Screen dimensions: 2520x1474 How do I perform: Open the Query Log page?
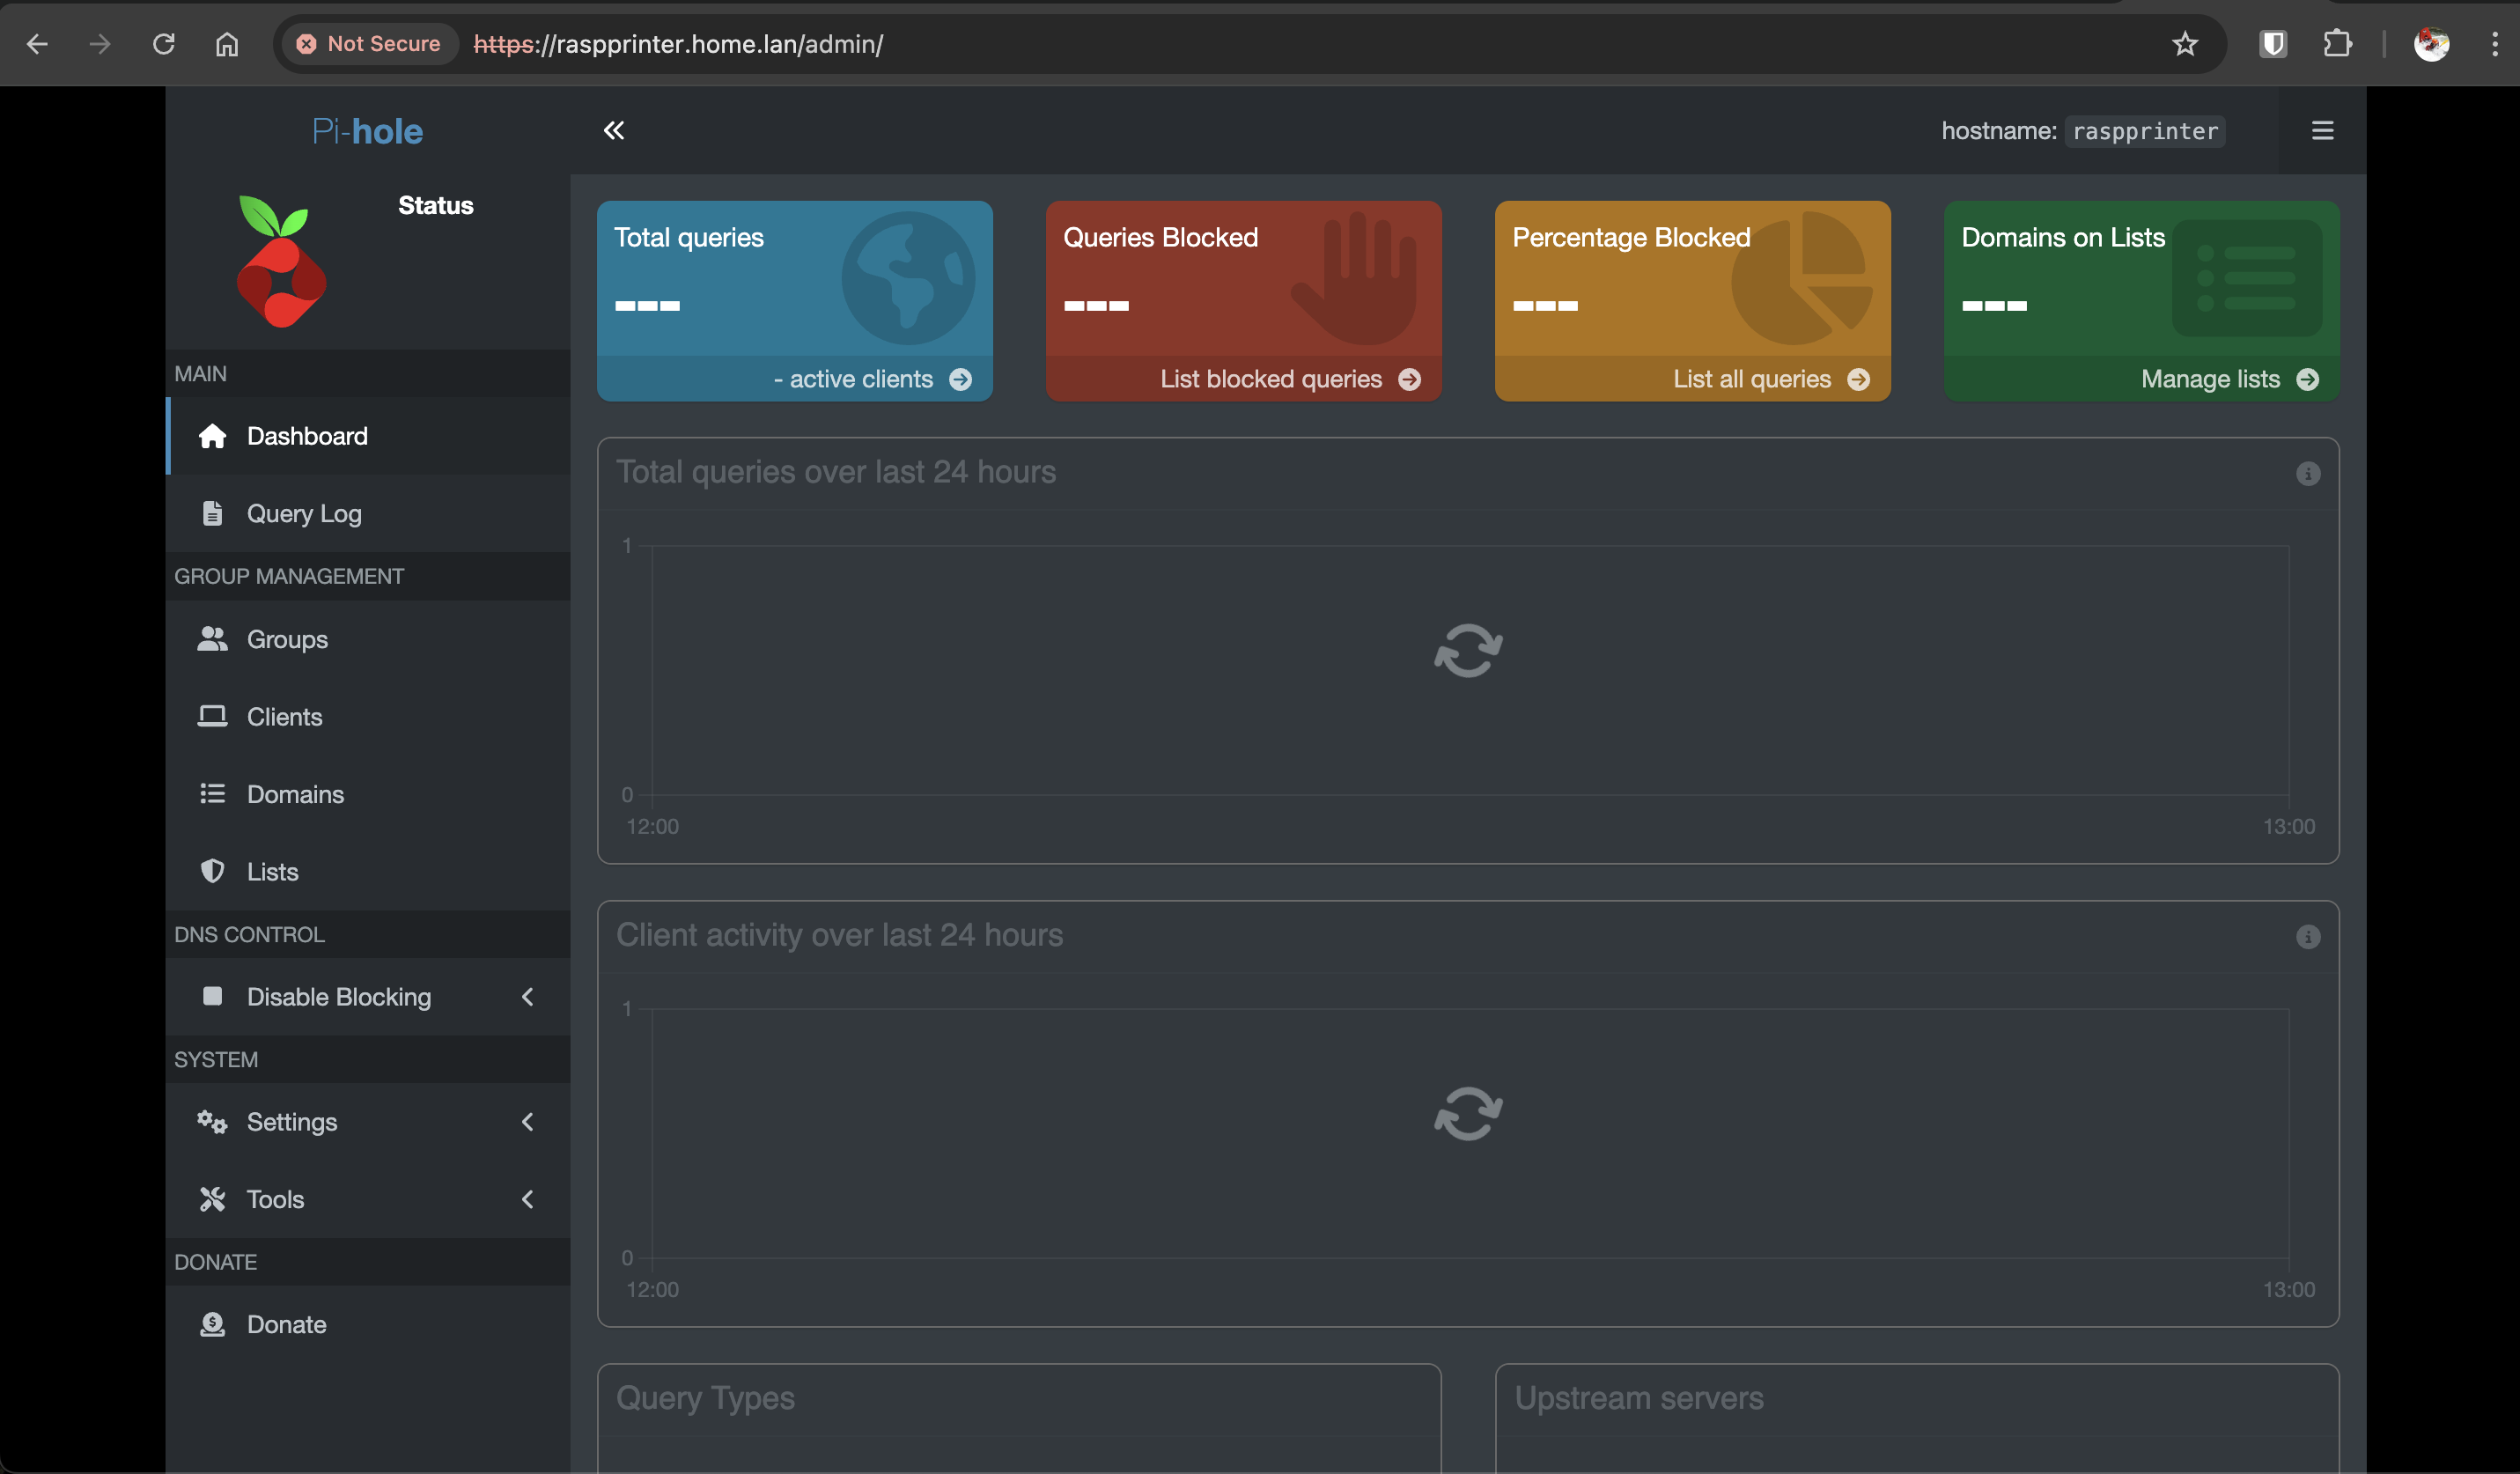[x=304, y=513]
